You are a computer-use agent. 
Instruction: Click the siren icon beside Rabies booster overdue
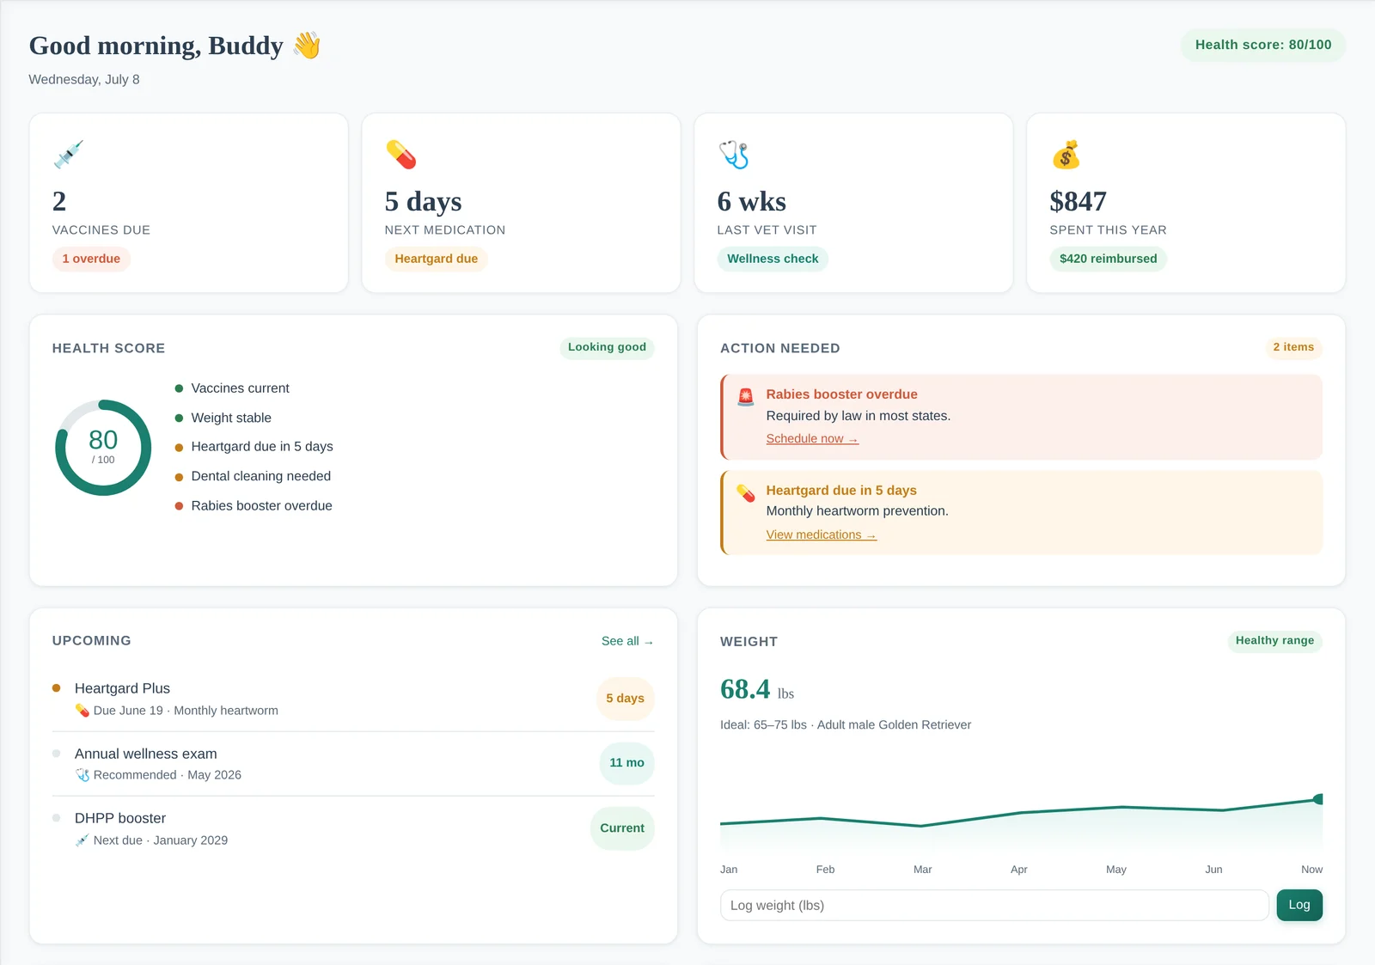click(746, 396)
